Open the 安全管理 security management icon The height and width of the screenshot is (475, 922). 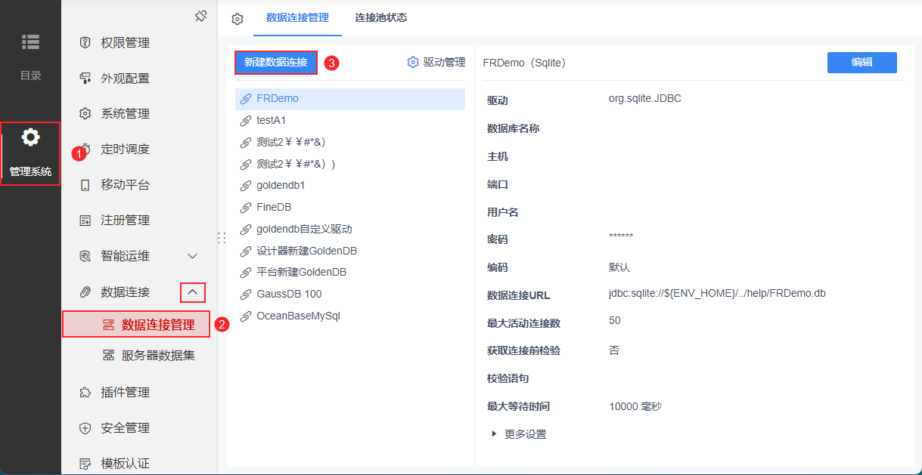pyautogui.click(x=85, y=427)
